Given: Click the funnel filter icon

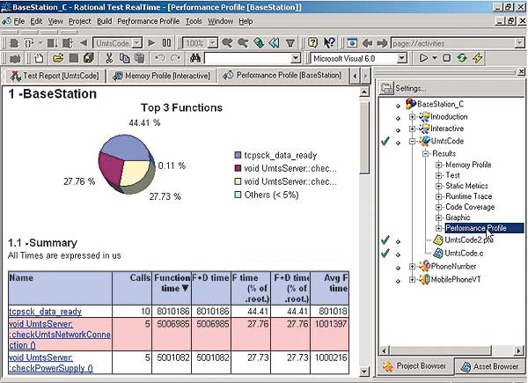Looking at the screenshot, I should (x=290, y=43).
